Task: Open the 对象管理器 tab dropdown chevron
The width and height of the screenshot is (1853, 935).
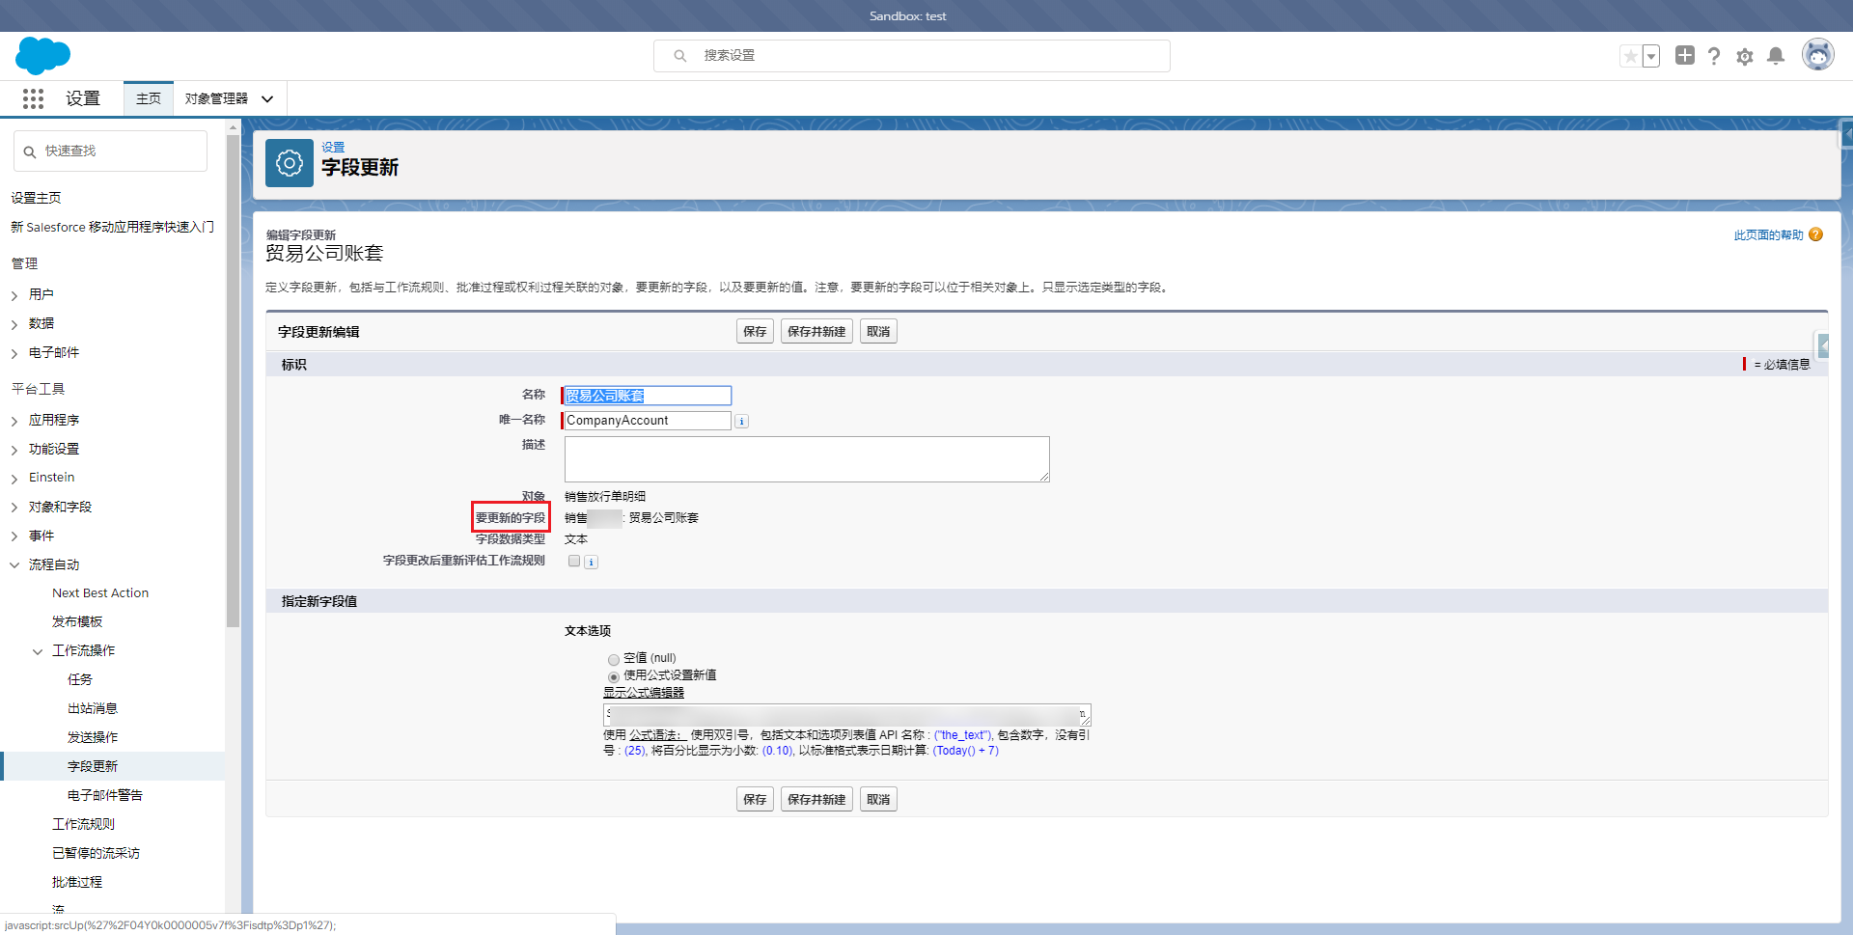Action: 267,98
